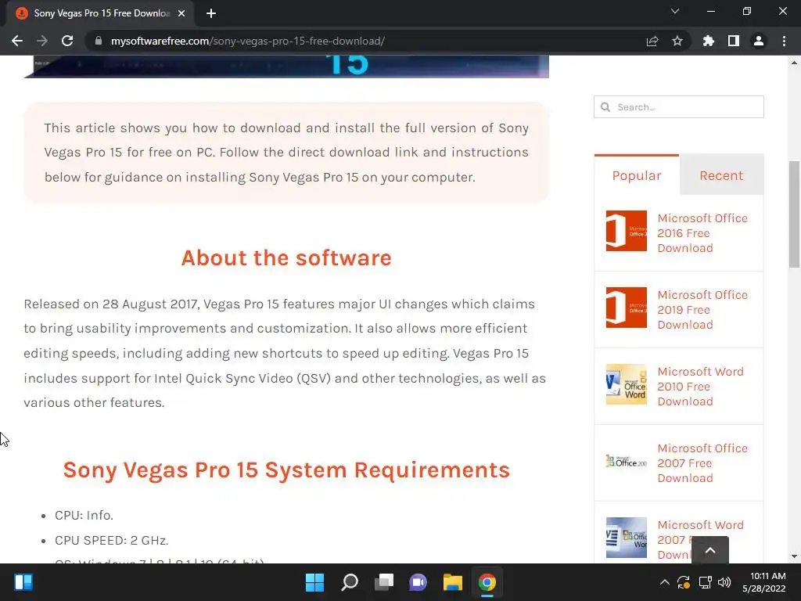
Task: Close the Sony Vegas Pro tab
Action: 181,13
